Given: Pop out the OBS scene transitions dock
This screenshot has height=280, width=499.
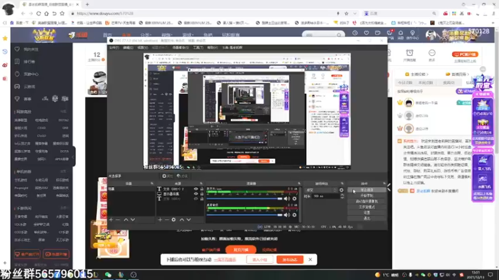Looking at the screenshot, I should point(342,184).
